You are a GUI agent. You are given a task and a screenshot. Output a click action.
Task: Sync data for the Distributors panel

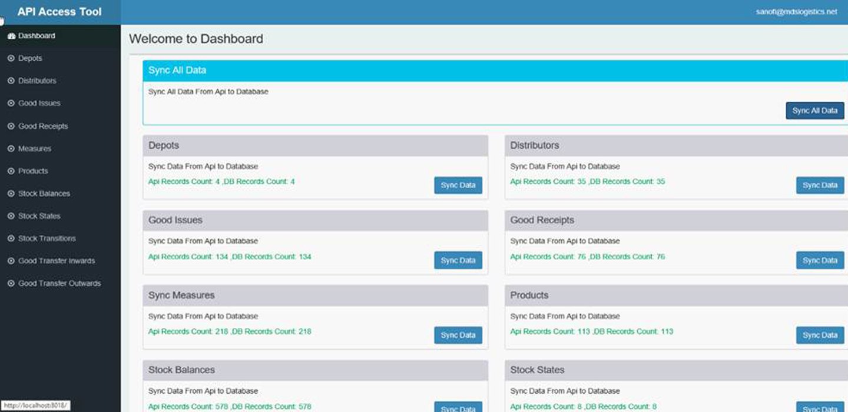tap(820, 185)
